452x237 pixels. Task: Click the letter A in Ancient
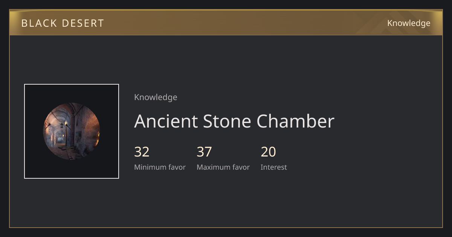tap(140, 121)
